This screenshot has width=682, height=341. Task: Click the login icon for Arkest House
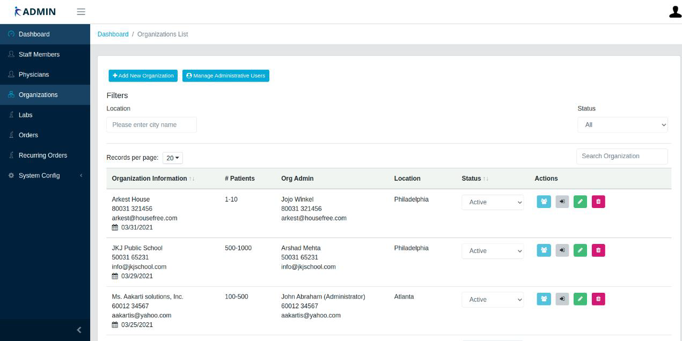(x=562, y=202)
